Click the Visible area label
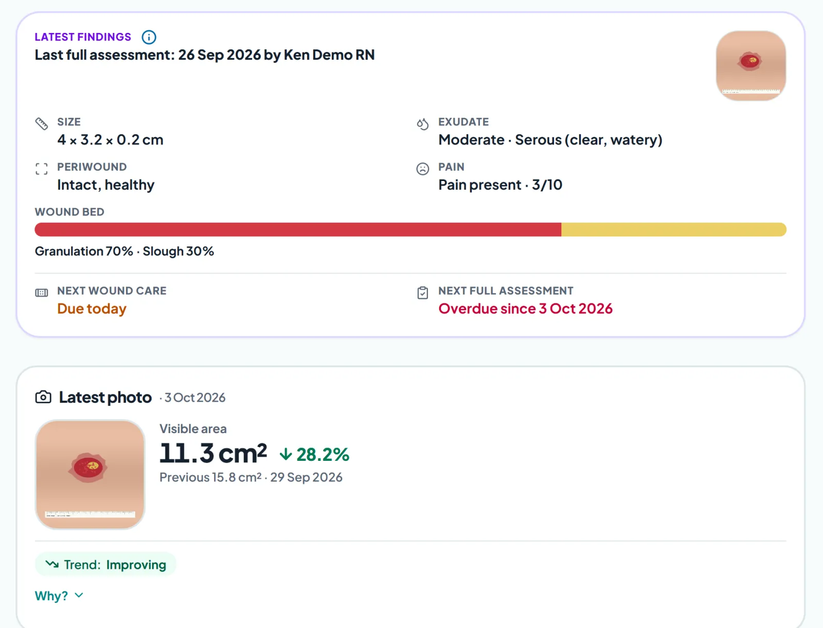The image size is (823, 628). point(193,429)
